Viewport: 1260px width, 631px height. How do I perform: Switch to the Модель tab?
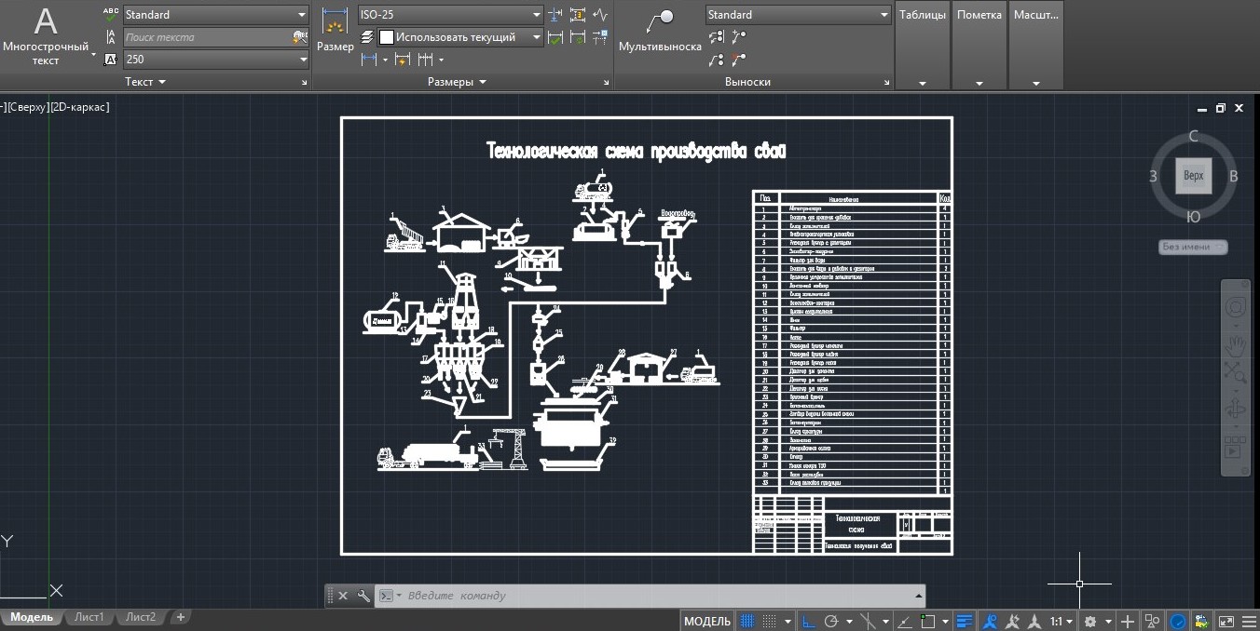point(32,617)
